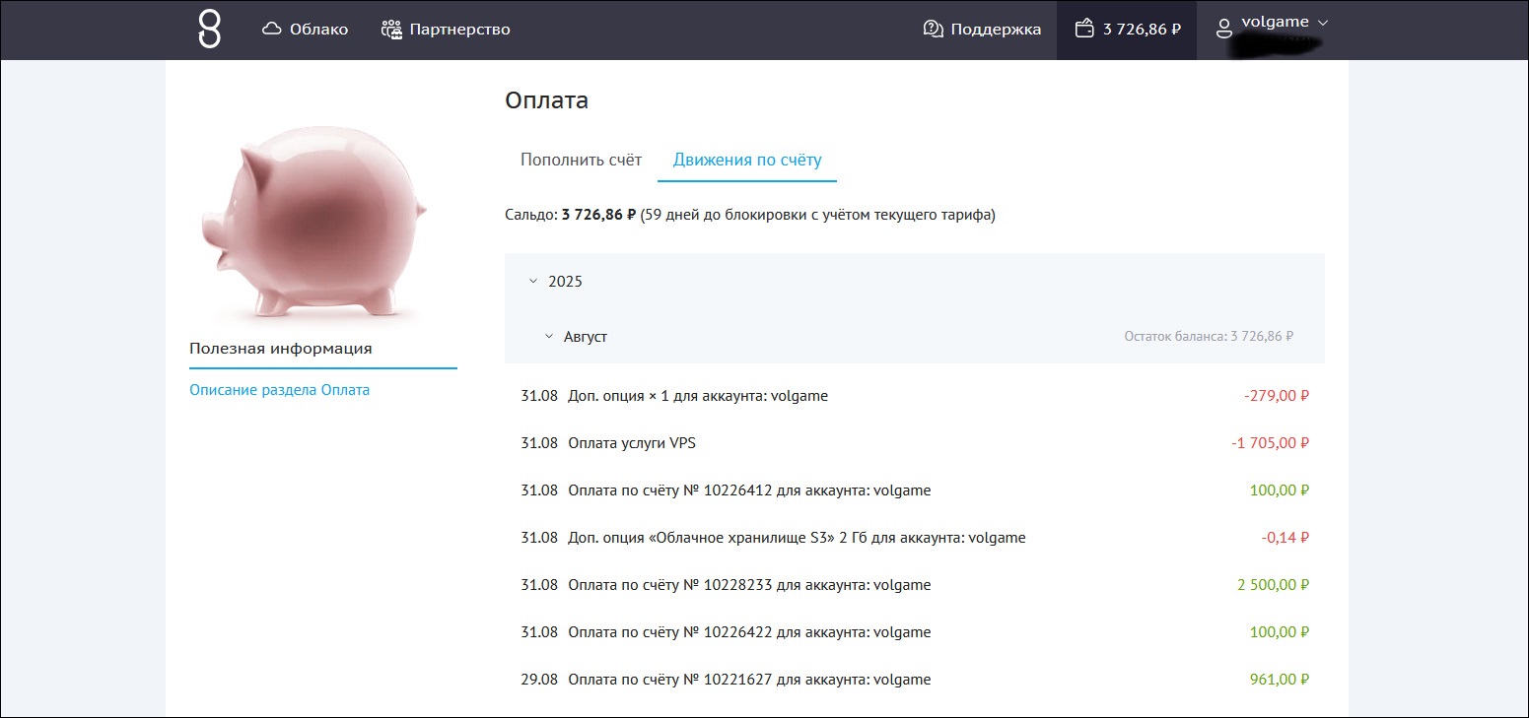Viewport: 1529px width, 718px height.
Task: Click the amount -279,00 ₽
Action: coord(1277,396)
